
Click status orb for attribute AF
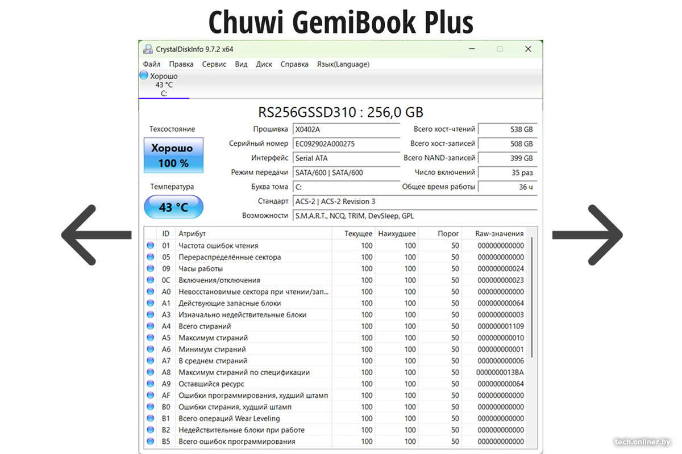click(x=151, y=396)
